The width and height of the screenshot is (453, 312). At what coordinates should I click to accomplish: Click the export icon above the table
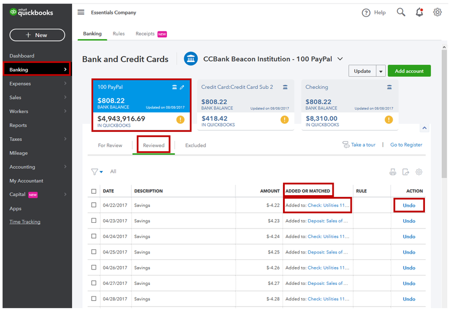coord(406,172)
